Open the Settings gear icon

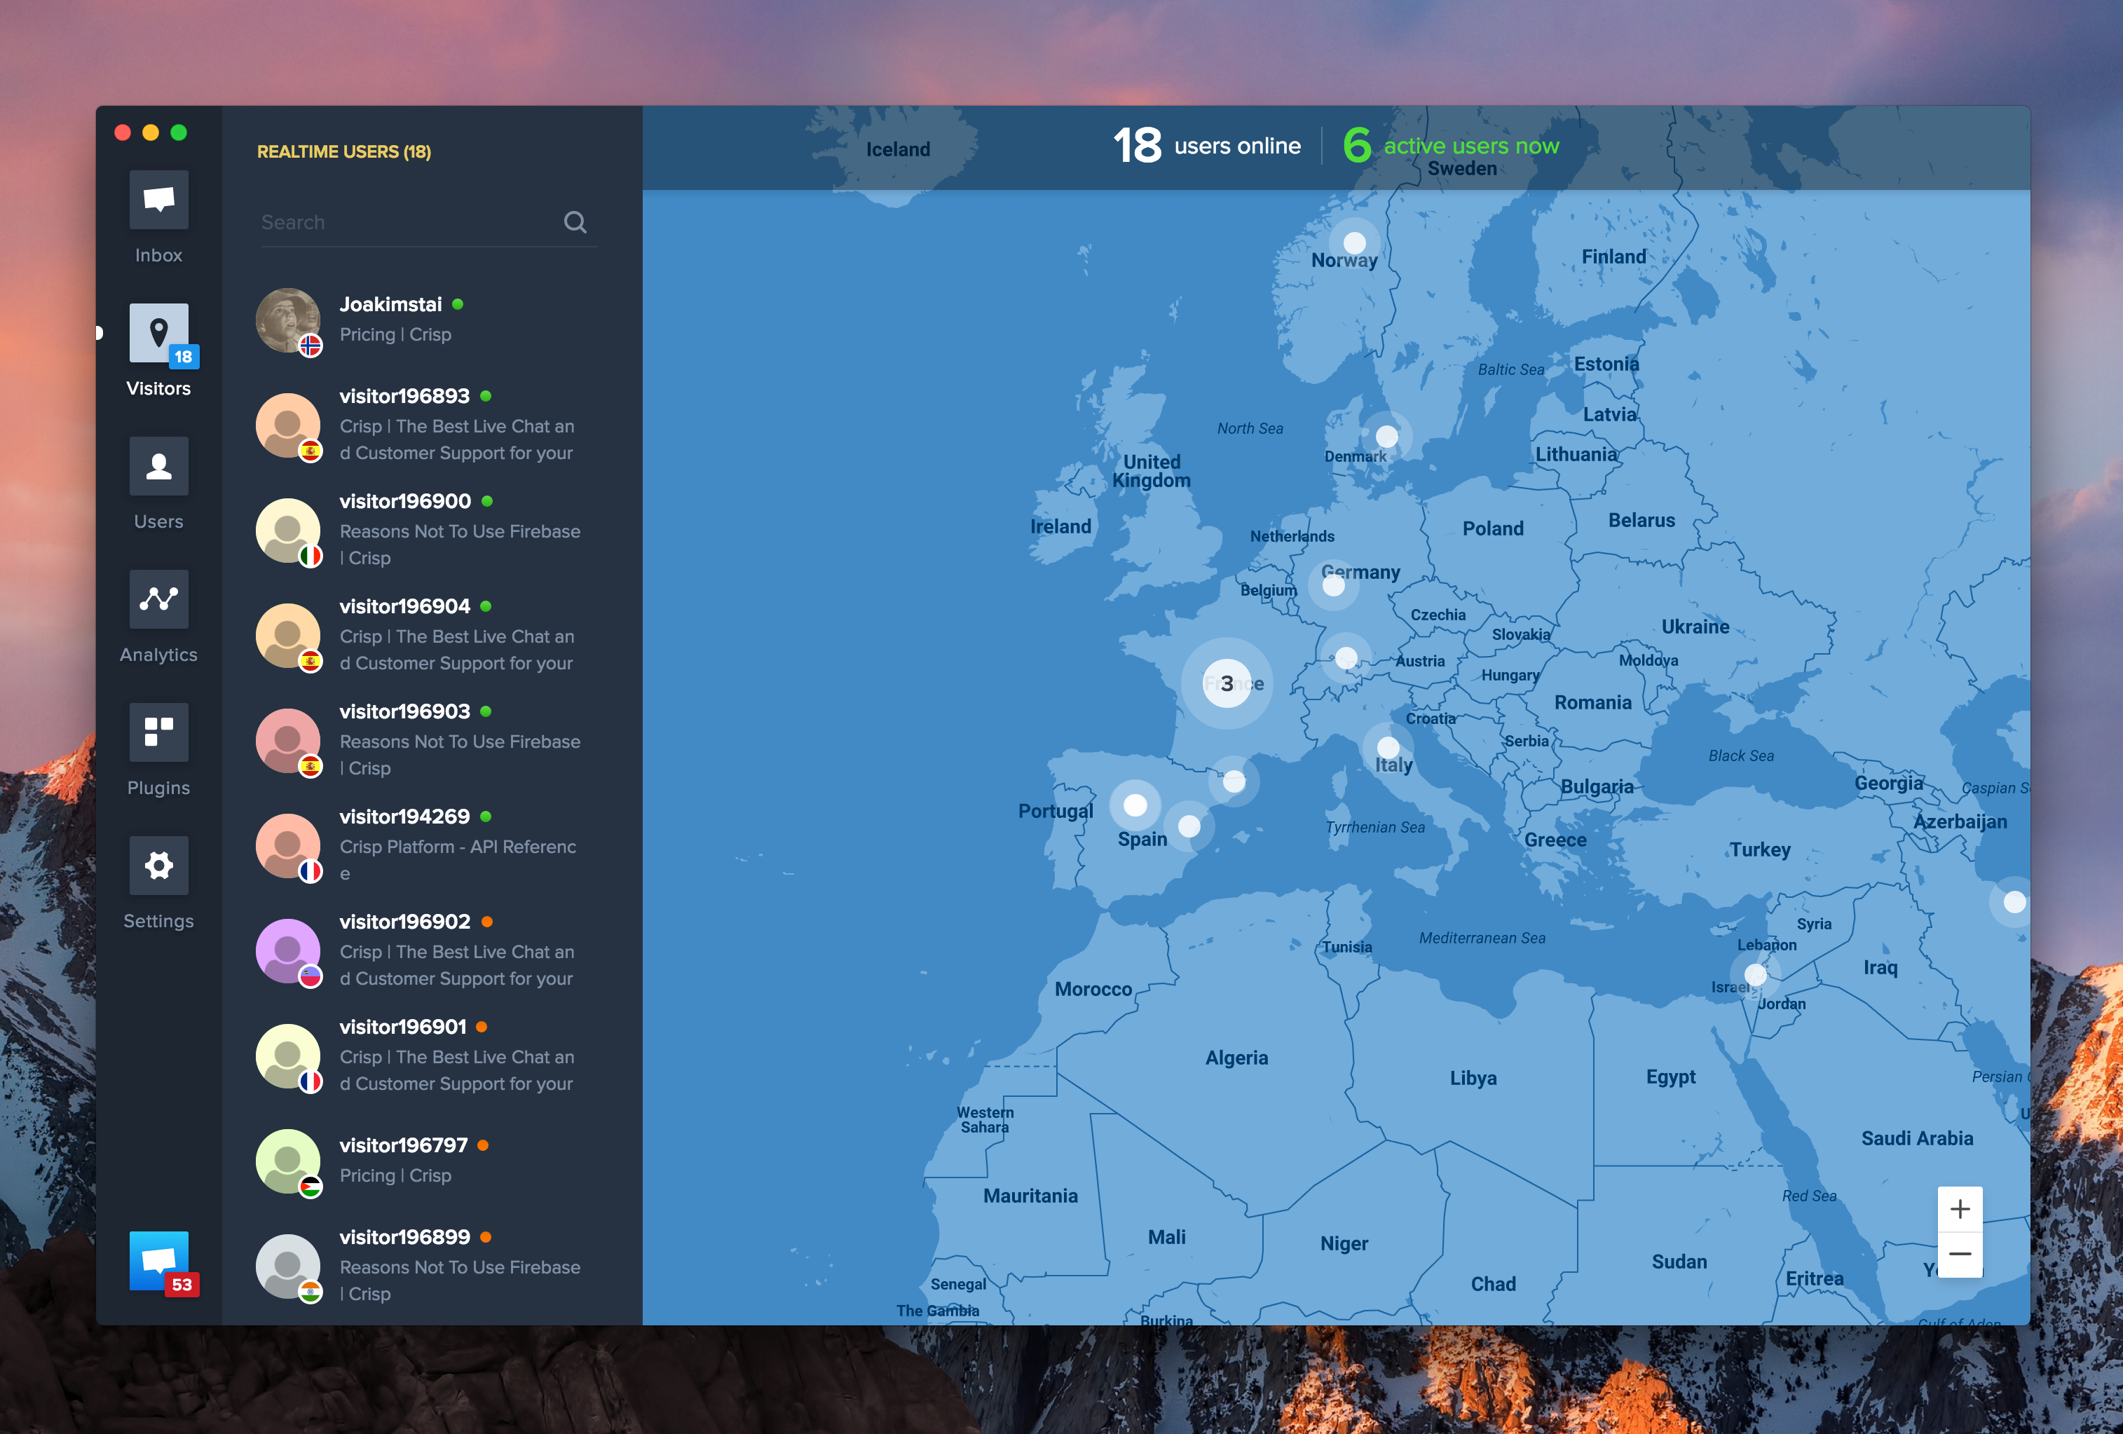point(158,865)
